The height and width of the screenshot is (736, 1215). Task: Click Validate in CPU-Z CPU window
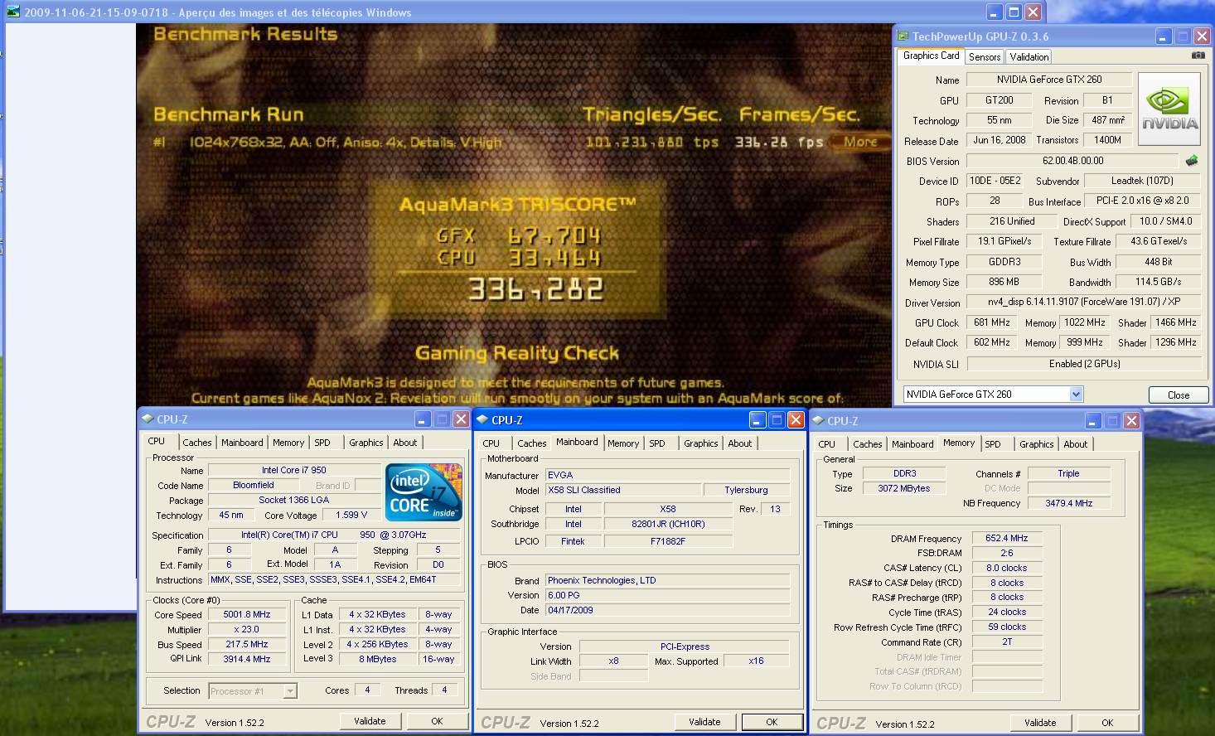(370, 721)
